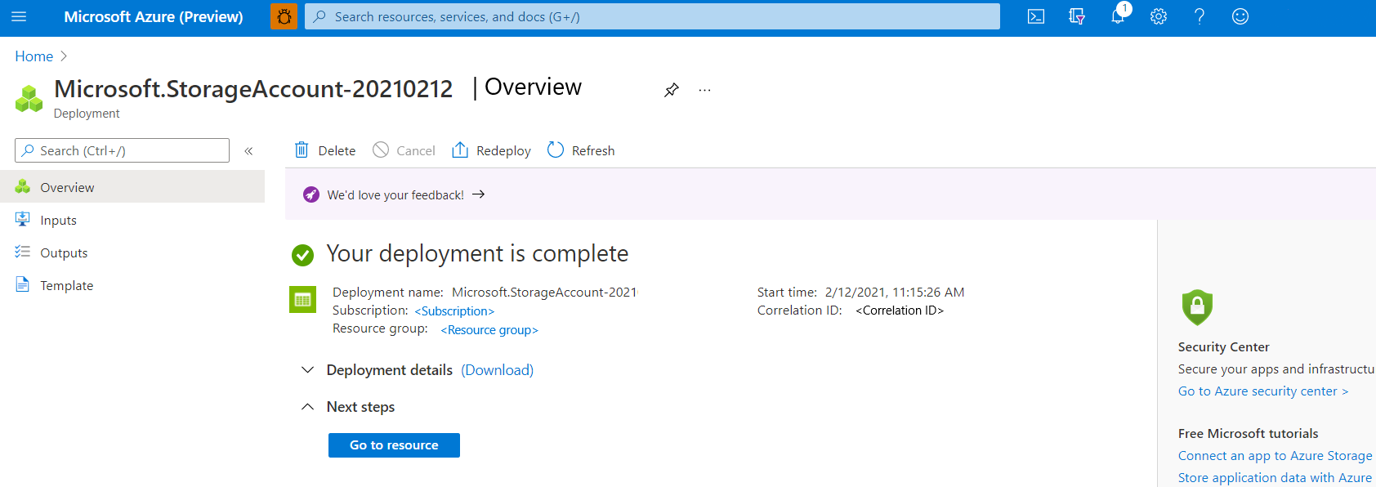The height and width of the screenshot is (487, 1376).
Task: Go to Azure security center link
Action: pyautogui.click(x=1263, y=391)
